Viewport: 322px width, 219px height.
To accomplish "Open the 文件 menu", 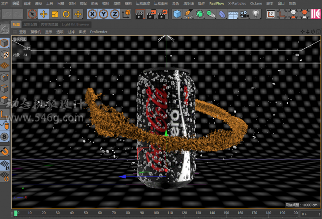I will tap(4, 3).
